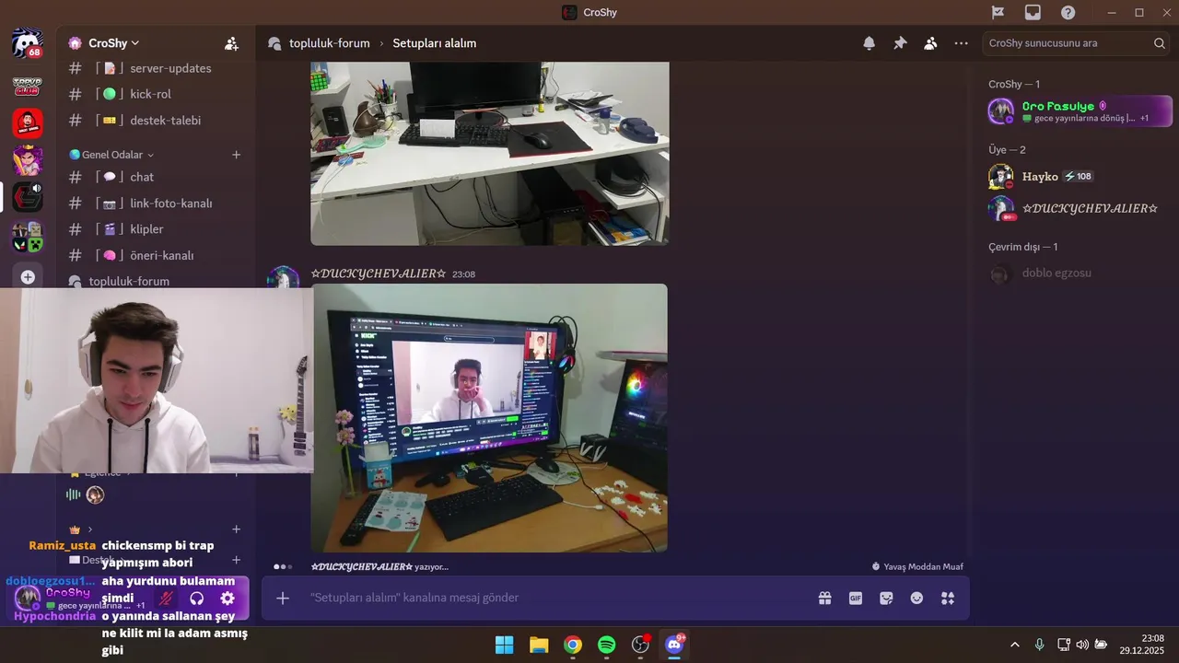Open the GIF picker
Screen dimensions: 1179x663
856,599
